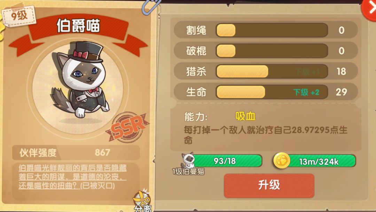This screenshot has height=212, width=376.
Task: Close the panel with red X button
Action: pyautogui.click(x=369, y=10)
